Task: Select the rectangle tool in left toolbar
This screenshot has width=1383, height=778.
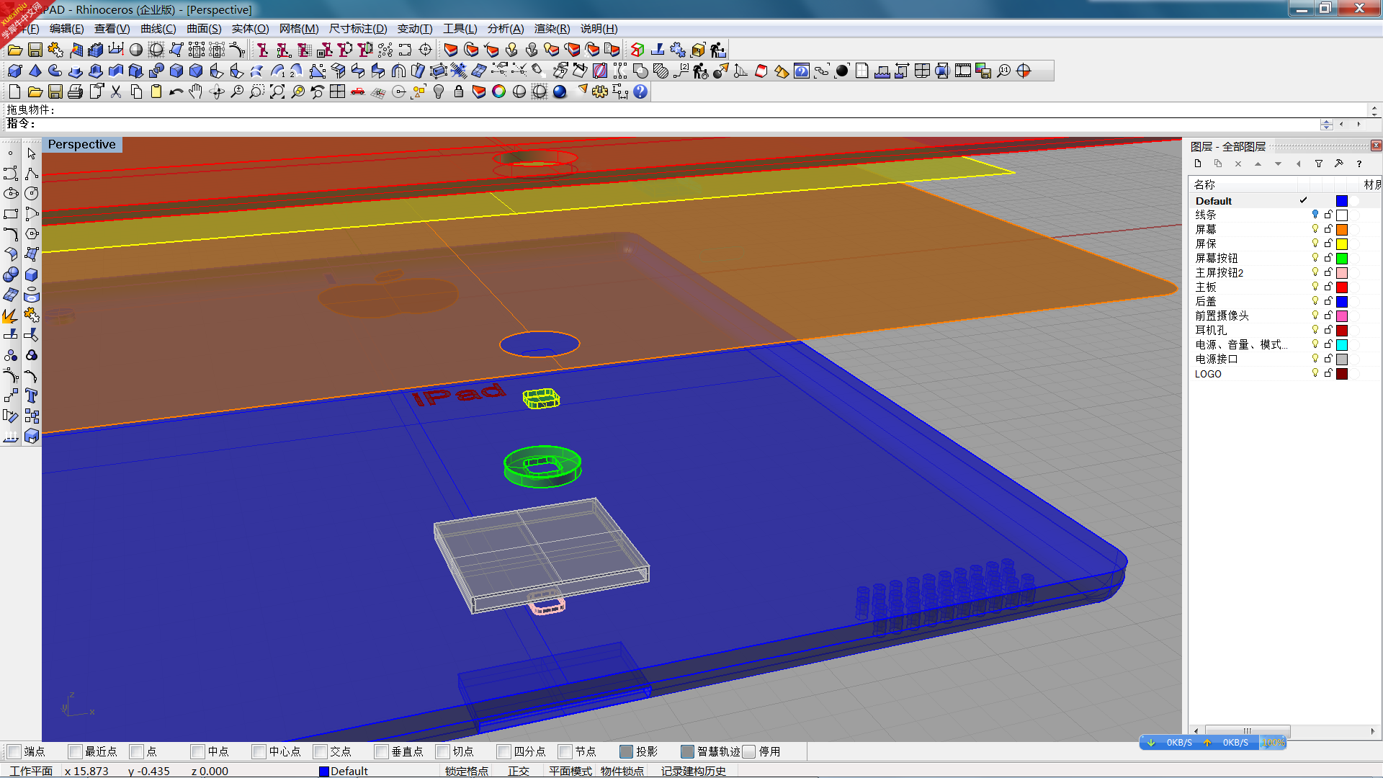Action: click(x=11, y=214)
